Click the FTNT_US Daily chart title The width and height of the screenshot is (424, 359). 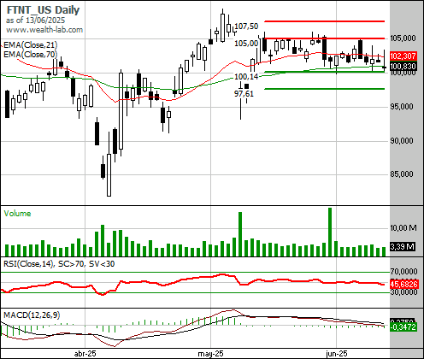click(x=43, y=10)
